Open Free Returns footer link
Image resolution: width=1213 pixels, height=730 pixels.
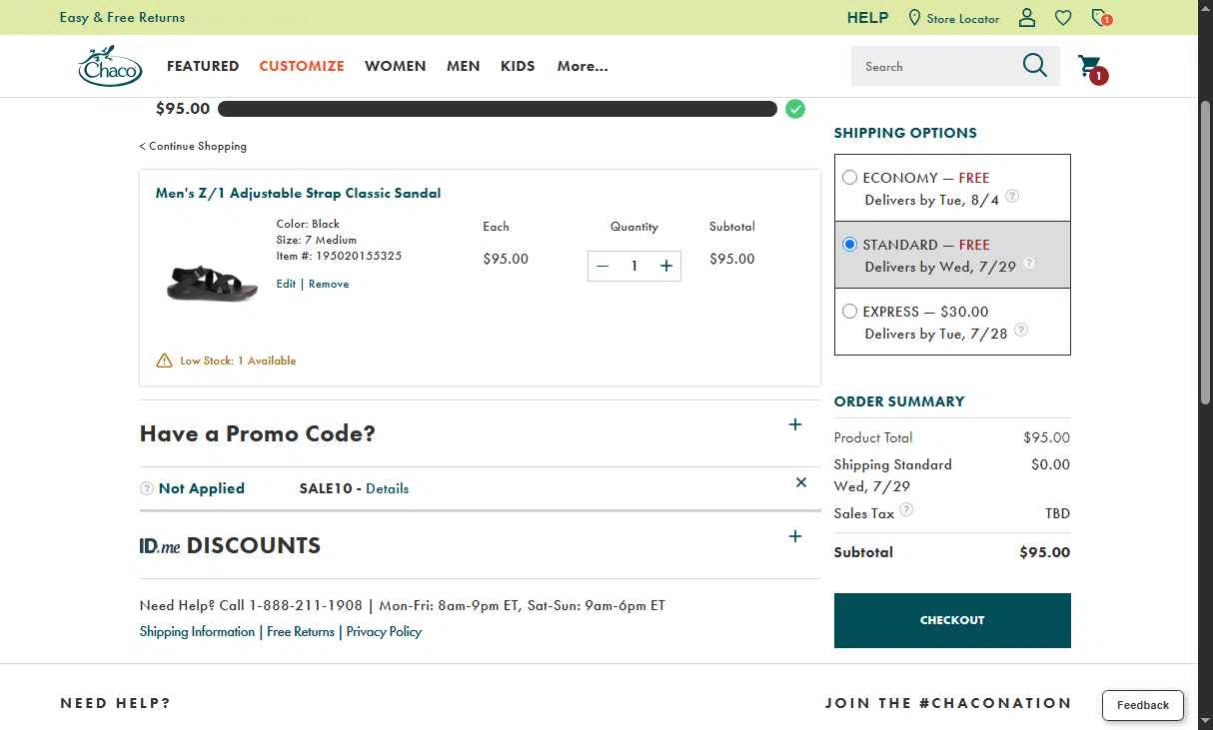click(301, 631)
